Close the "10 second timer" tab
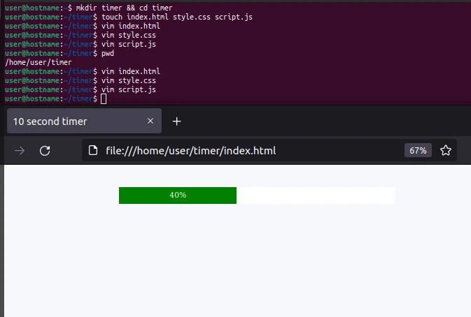 150,121
